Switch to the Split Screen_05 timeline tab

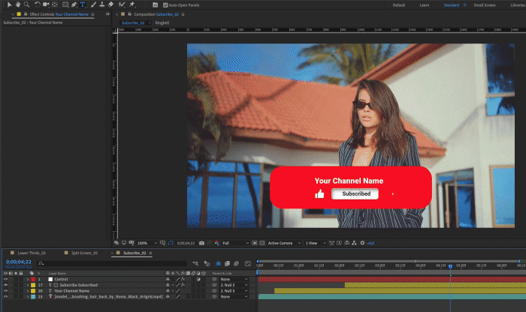(x=84, y=253)
